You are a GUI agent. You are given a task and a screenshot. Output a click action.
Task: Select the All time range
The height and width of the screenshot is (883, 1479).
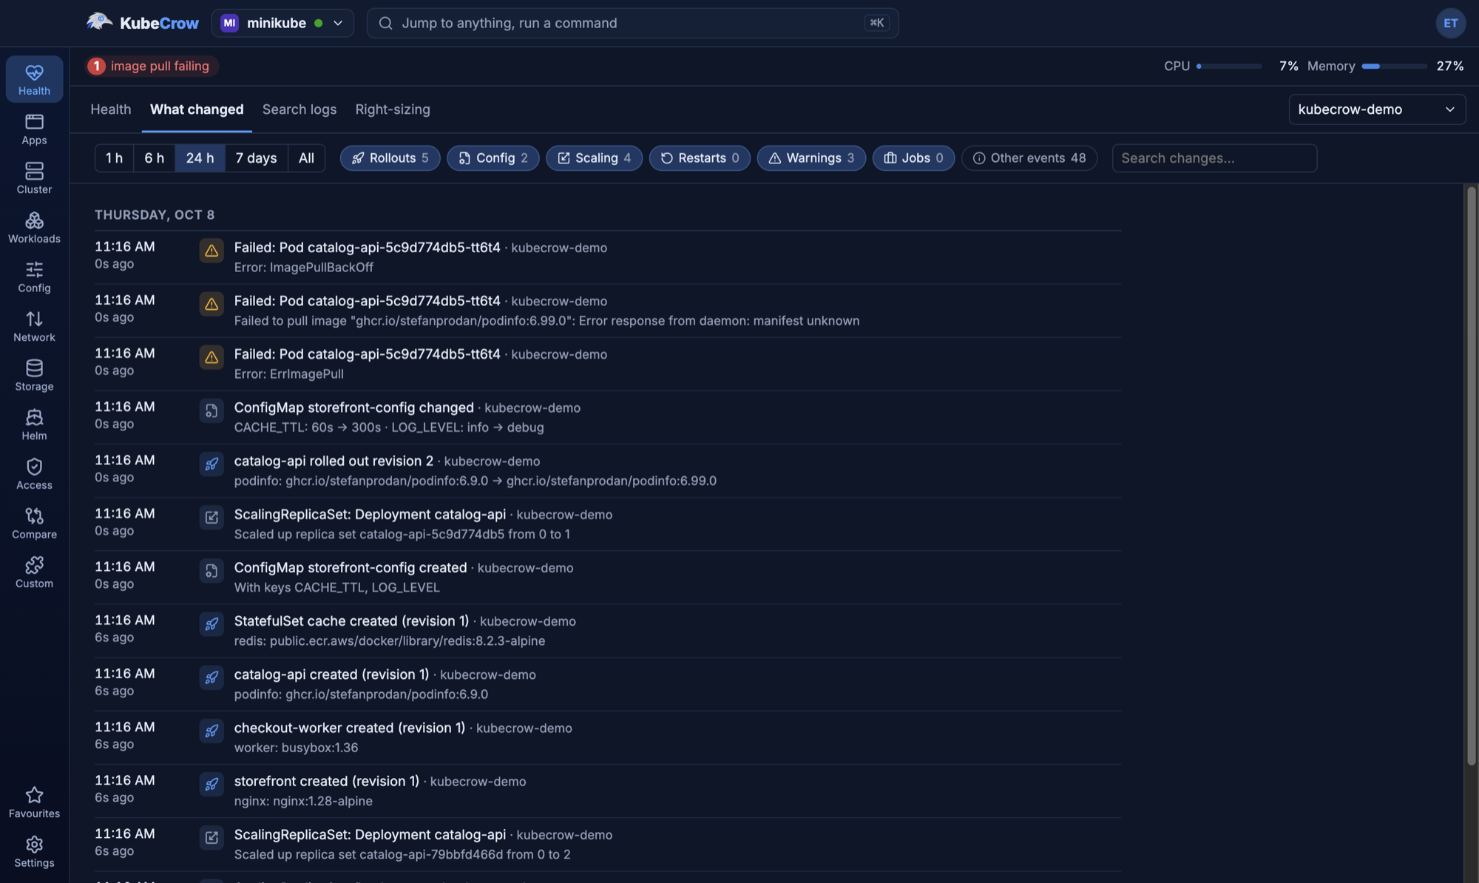[x=306, y=158]
